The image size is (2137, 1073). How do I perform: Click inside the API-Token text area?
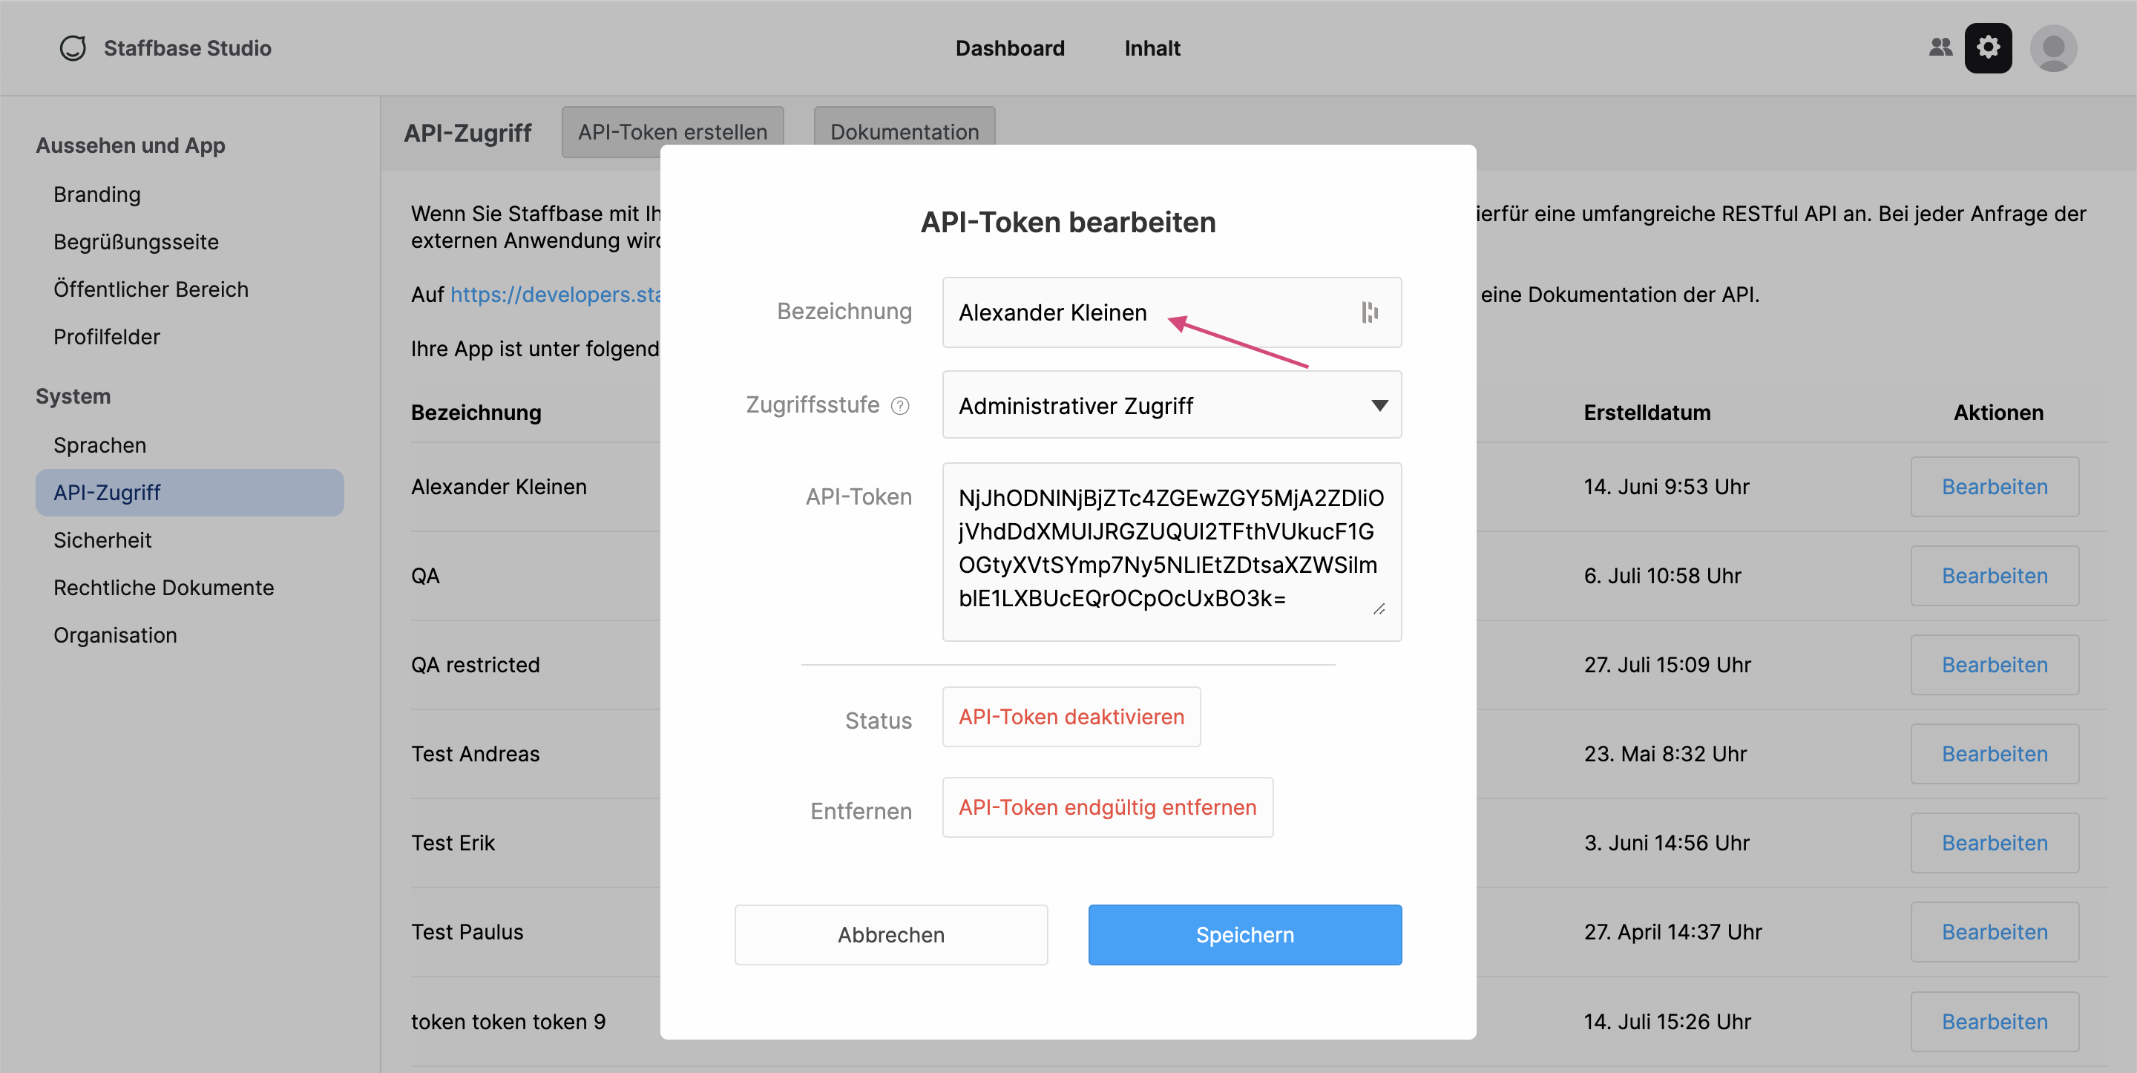point(1172,552)
